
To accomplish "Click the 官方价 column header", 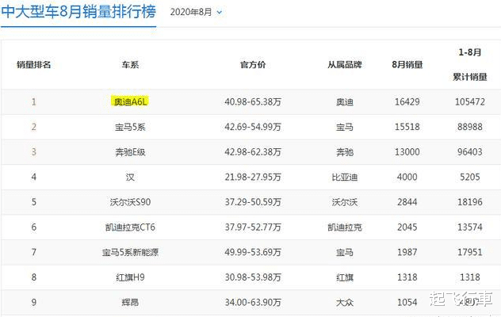I will tap(253, 65).
